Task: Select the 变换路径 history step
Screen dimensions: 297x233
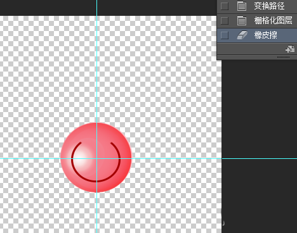Action: point(257,6)
